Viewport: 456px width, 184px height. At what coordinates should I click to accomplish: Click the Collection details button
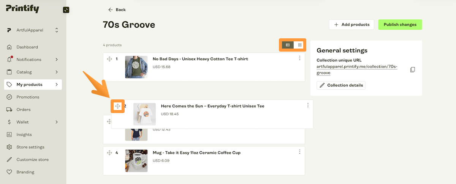[x=341, y=85]
